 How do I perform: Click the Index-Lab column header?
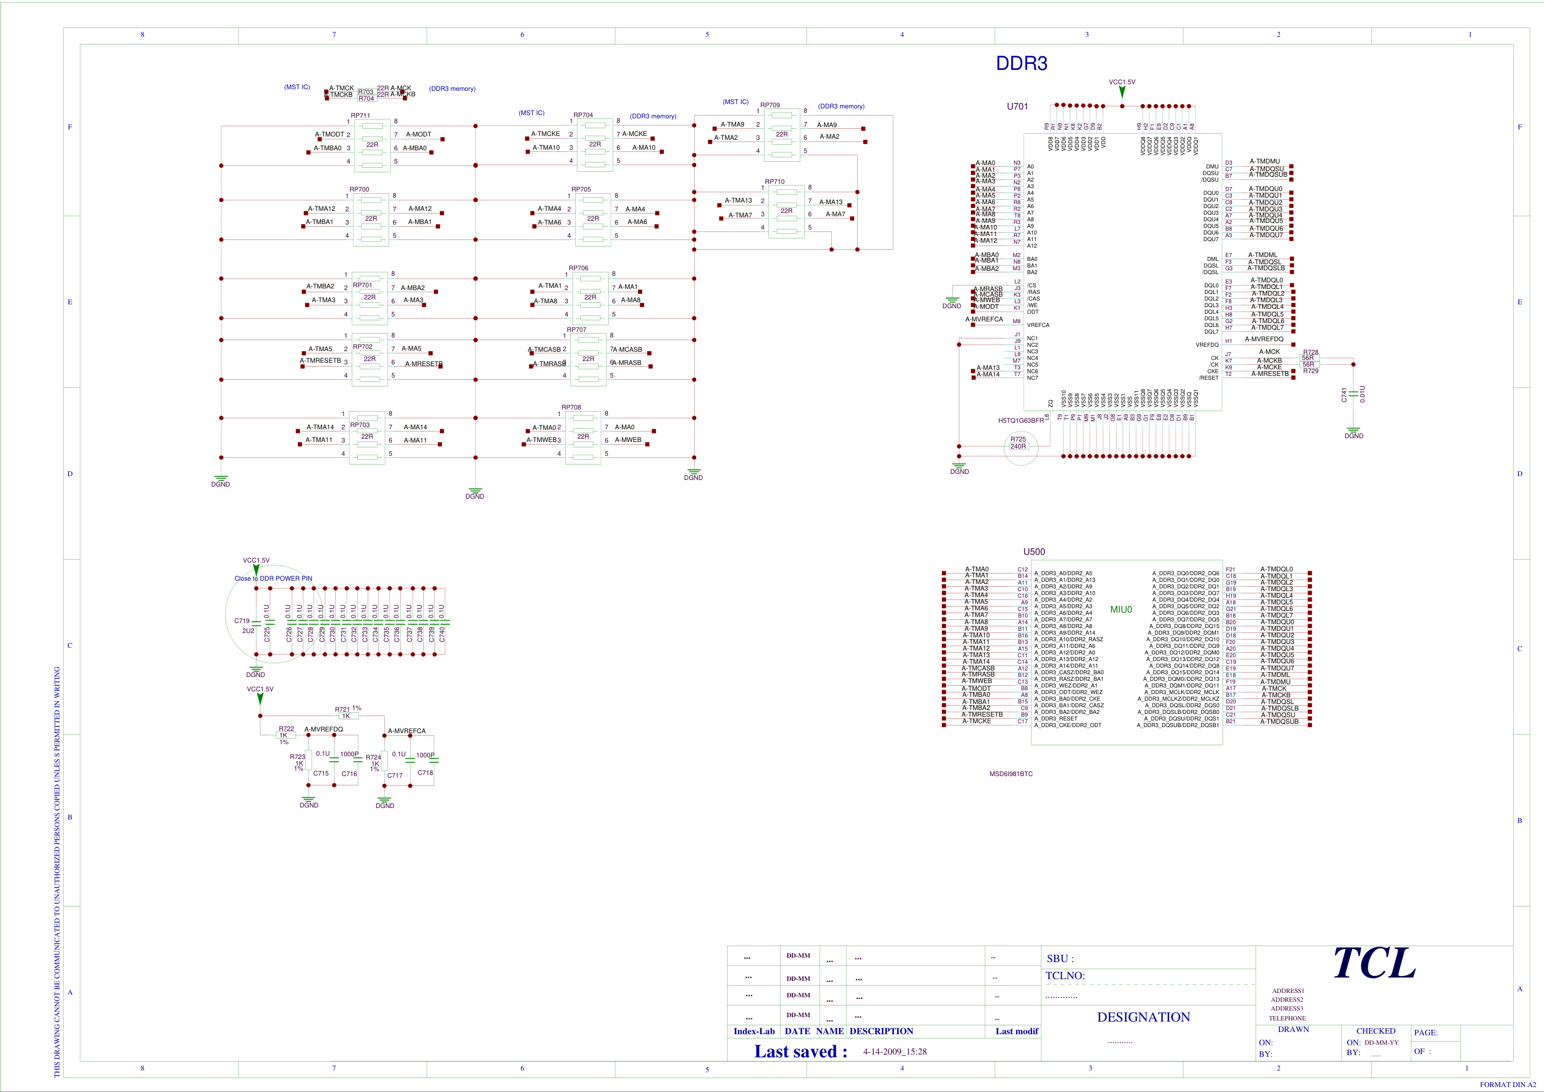(754, 1031)
